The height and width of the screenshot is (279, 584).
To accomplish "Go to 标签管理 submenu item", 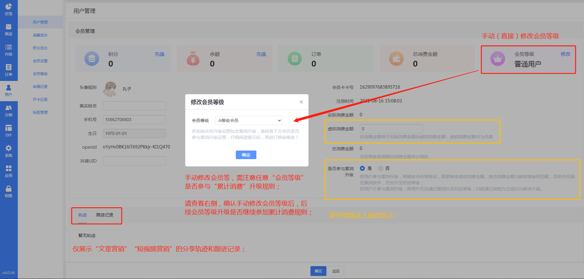I will 40,113.
